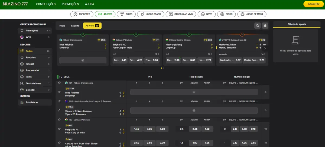Go to second carousel page dot
325x147 pixels.
tap(164, 68)
